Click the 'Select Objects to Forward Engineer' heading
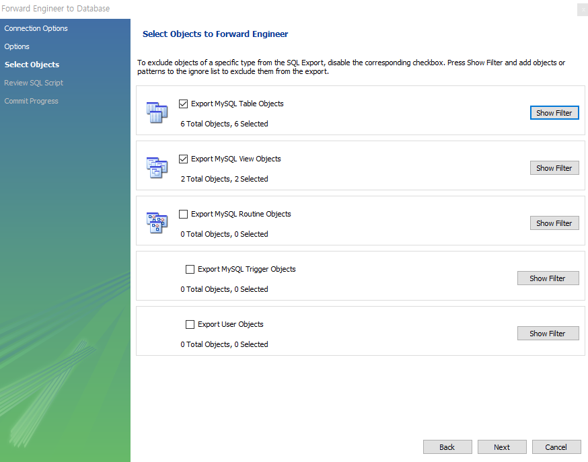Image resolution: width=588 pixels, height=462 pixels. tap(215, 34)
